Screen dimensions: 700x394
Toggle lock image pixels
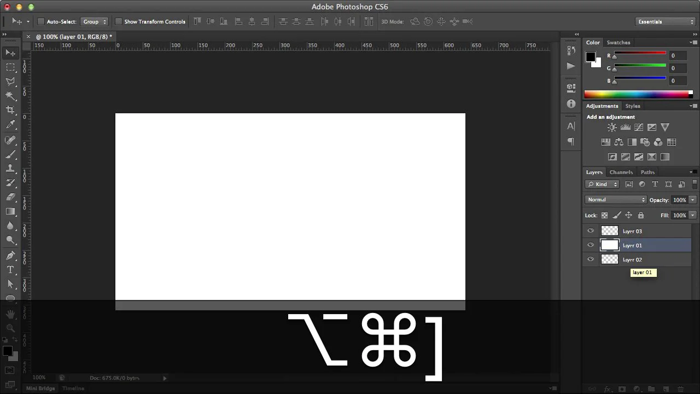tap(617, 216)
